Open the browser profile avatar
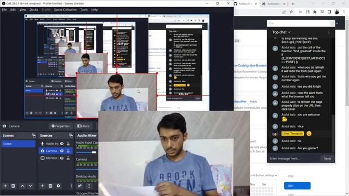Image resolution: width=349 pixels, height=196 pixels. (x=337, y=12)
